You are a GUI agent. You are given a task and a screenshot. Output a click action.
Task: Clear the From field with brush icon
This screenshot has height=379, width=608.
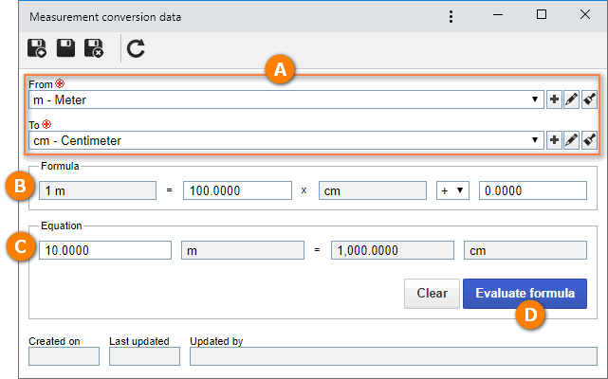[589, 99]
